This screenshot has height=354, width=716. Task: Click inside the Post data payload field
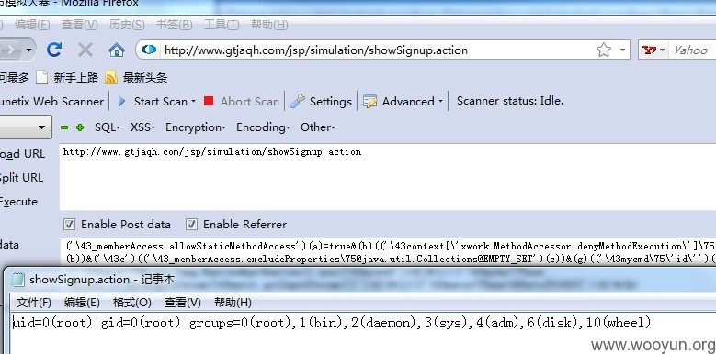click(x=388, y=253)
